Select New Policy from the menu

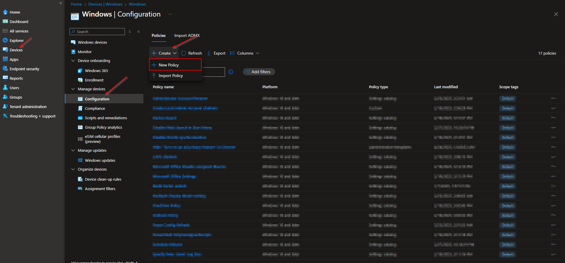pos(168,65)
